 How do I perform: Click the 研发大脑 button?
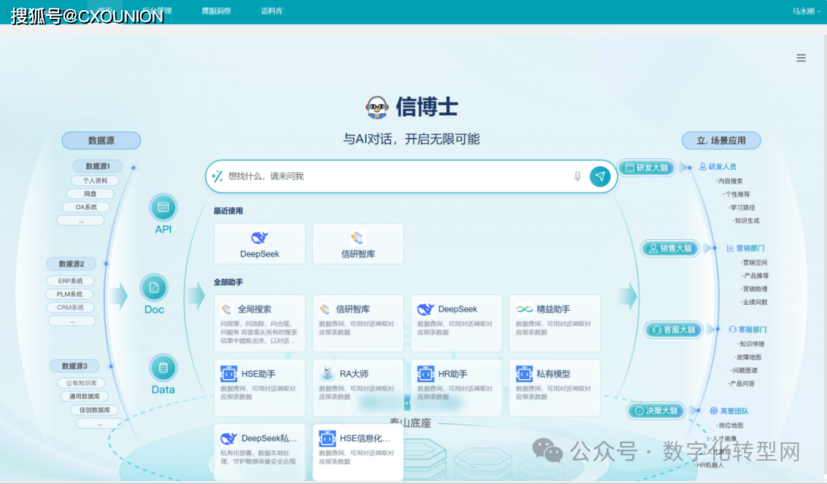coord(647,168)
